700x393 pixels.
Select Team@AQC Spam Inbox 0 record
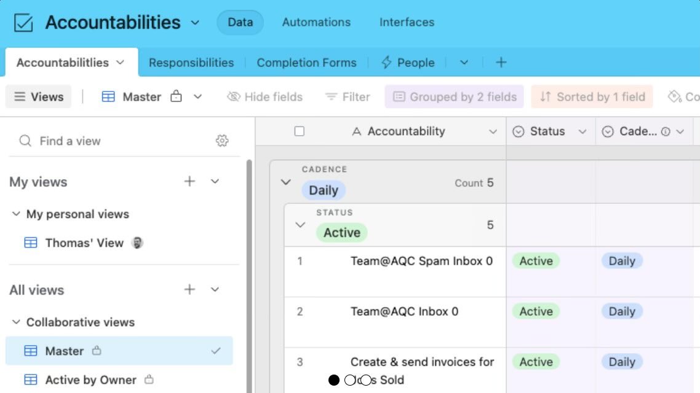pyautogui.click(x=421, y=260)
